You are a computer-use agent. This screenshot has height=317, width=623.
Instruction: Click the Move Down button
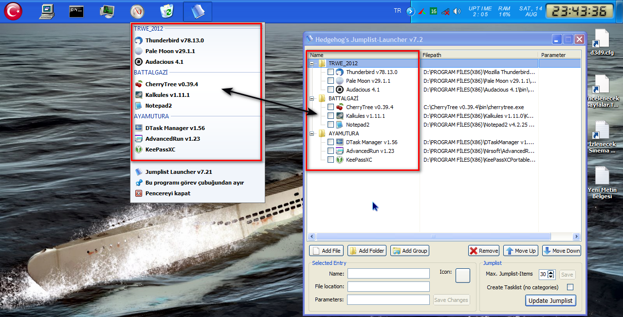pyautogui.click(x=562, y=251)
